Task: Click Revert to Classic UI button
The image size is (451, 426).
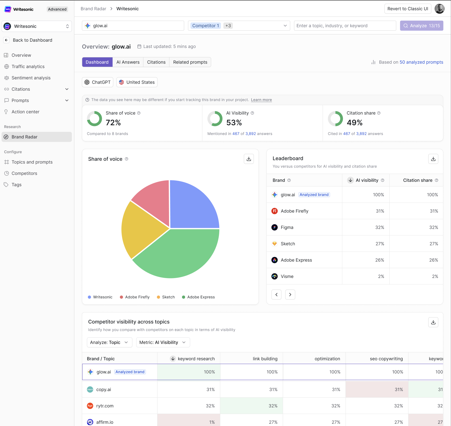Action: coord(408,9)
